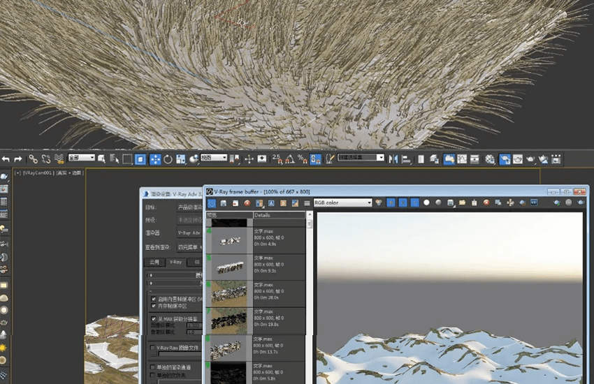Expand the selection filter dropdown in toolbar
Screen dimensions: 594x384
click(81, 158)
